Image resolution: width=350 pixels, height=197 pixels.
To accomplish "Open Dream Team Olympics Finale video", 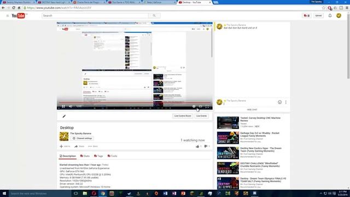I will click(x=263, y=180).
